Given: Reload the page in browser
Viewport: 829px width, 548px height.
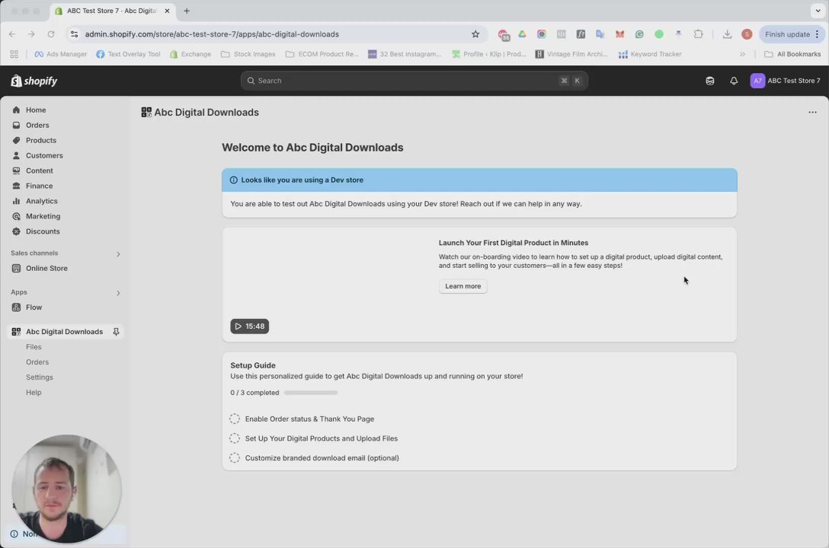Looking at the screenshot, I should [51, 34].
